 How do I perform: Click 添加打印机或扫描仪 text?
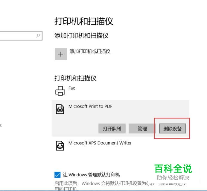(x=90, y=51)
